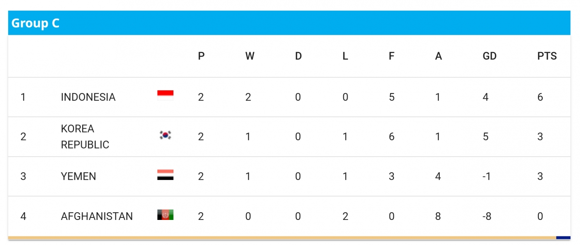Click the PTS column header
The width and height of the screenshot is (580, 245).
(547, 56)
